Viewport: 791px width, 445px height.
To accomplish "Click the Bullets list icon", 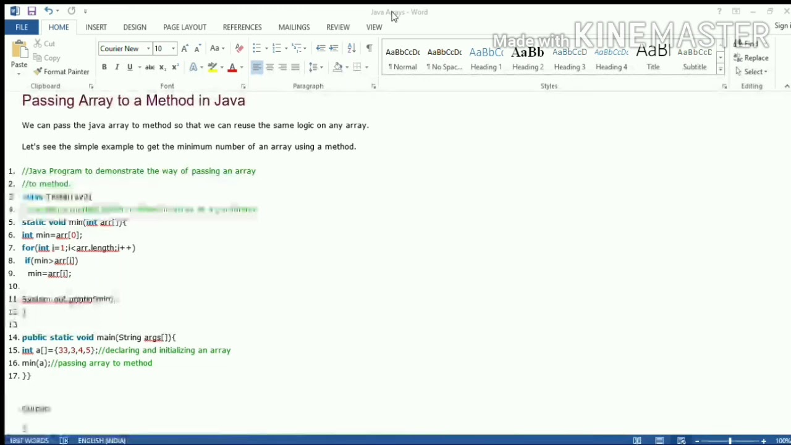I will [256, 48].
